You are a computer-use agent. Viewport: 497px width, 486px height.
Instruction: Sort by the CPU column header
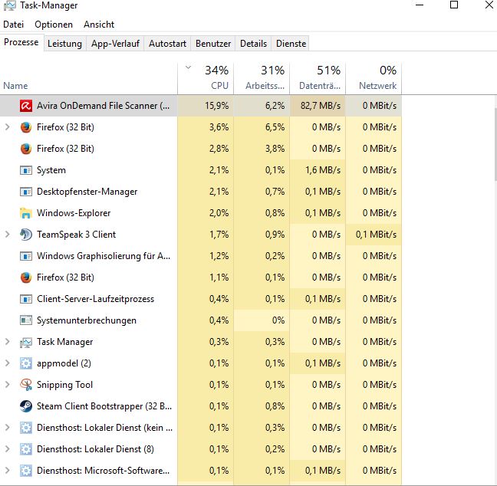pos(206,78)
